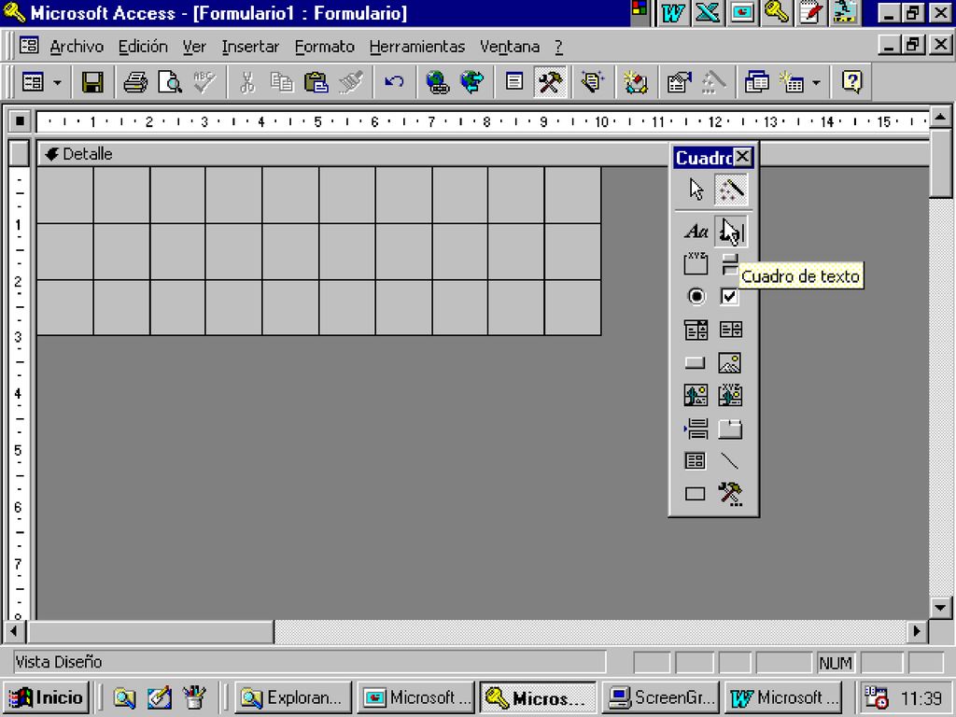Select the Option Group tool
Viewport: 956px width, 717px height.
pos(696,264)
